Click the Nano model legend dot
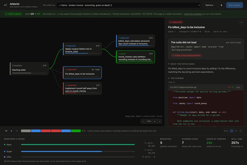This screenshot has width=247, height=165. tap(5, 144)
